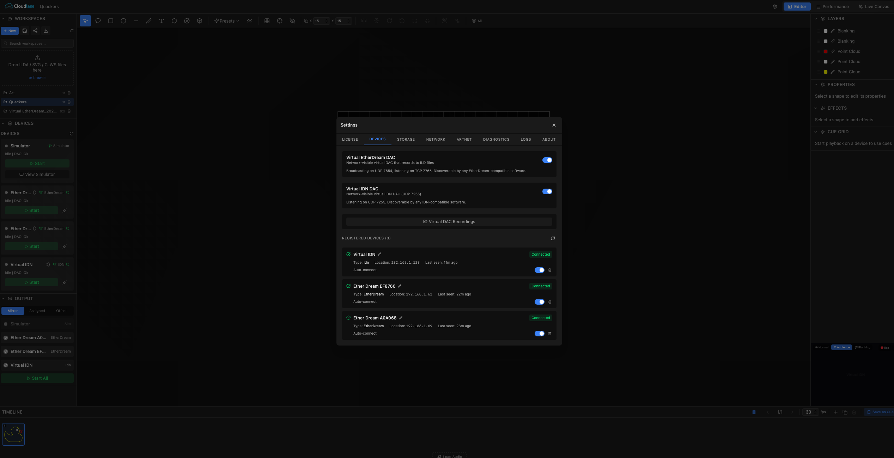Screen dimensions: 894x458
Task: Collapse the CUE GRID panel
Action: point(816,132)
